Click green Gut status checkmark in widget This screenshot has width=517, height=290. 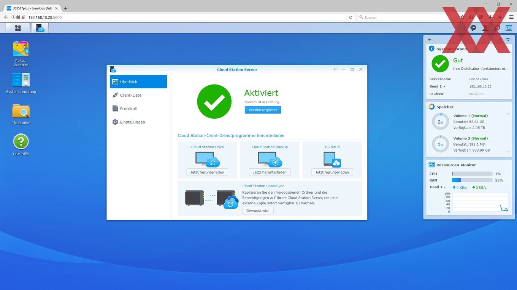tap(440, 64)
